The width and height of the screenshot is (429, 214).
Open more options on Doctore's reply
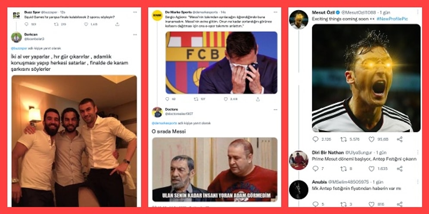pyautogui.click(x=274, y=110)
